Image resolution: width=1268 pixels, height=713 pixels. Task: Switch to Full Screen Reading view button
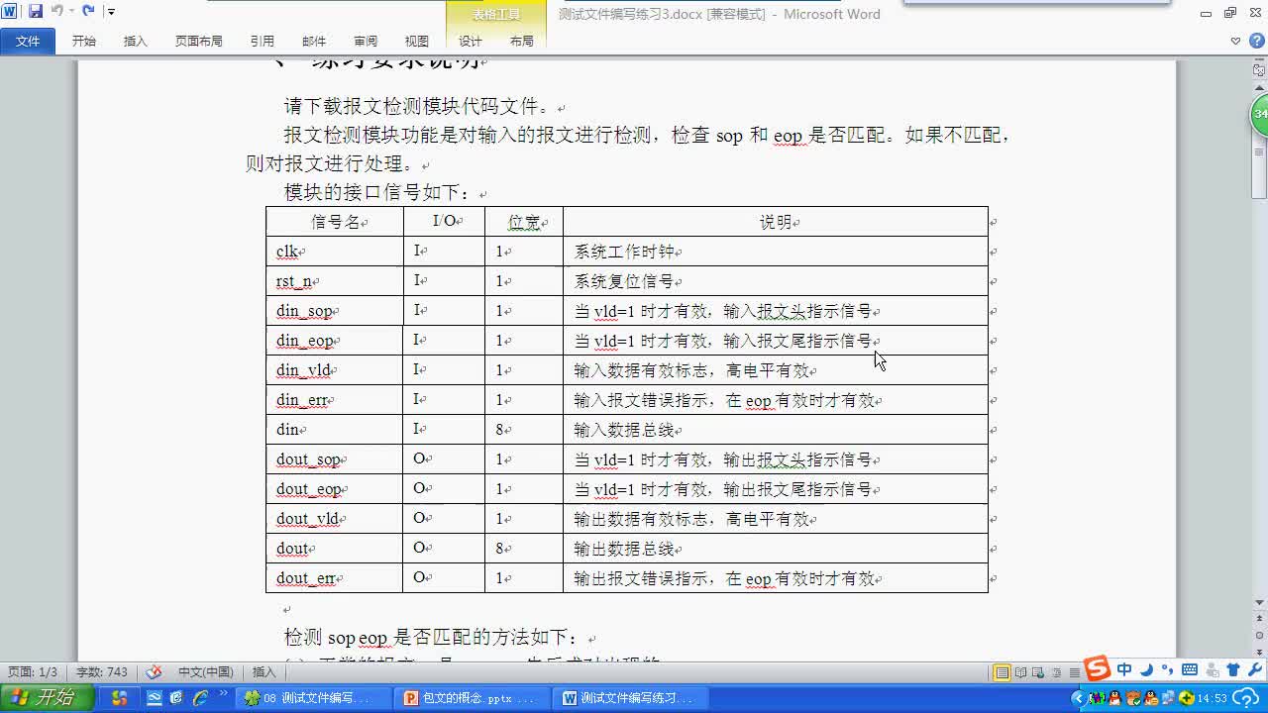[1020, 672]
